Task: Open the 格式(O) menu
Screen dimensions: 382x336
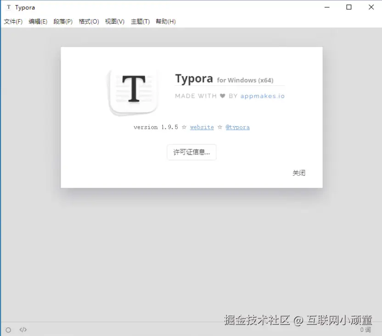Action: click(x=89, y=22)
